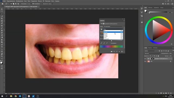The height and width of the screenshot is (98, 174).
Task: Open the layer blending mode dropdown
Action: point(152,53)
